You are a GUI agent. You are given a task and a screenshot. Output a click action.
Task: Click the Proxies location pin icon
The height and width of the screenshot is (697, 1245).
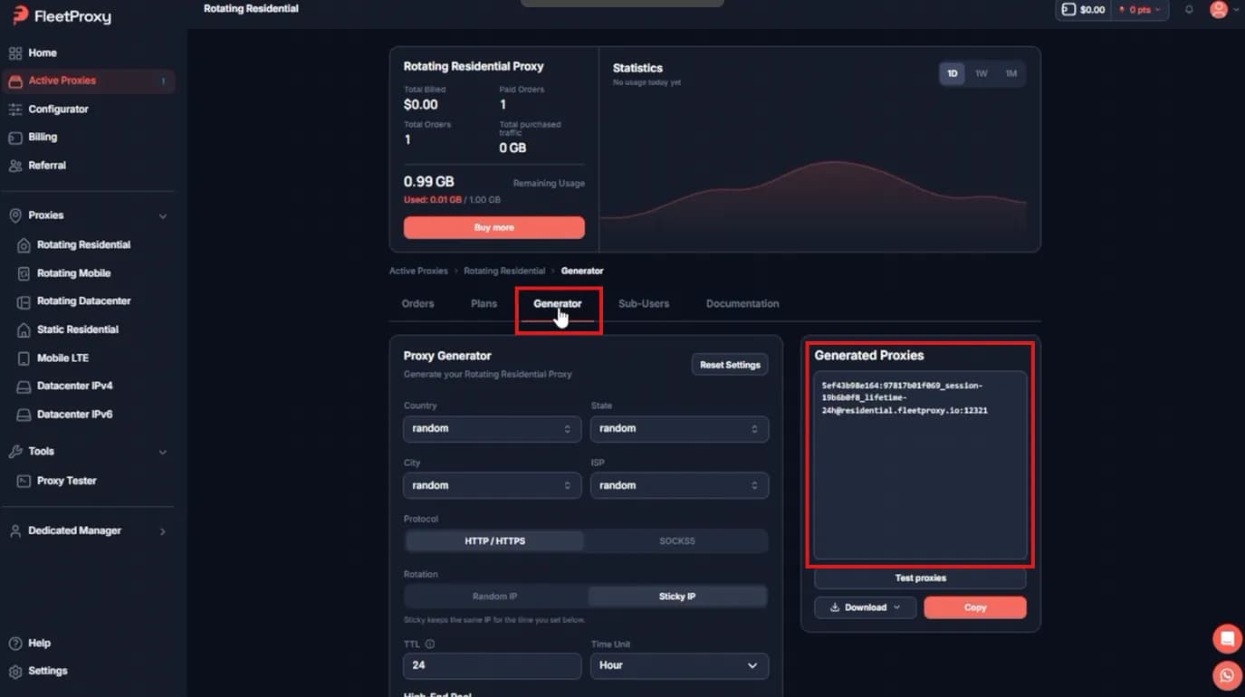[x=15, y=215]
